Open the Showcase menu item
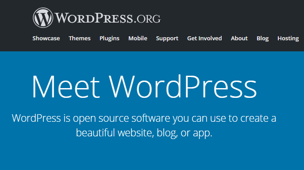The image size is (304, 170). point(46,38)
